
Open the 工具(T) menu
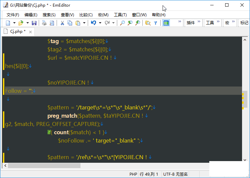pos(120,15)
